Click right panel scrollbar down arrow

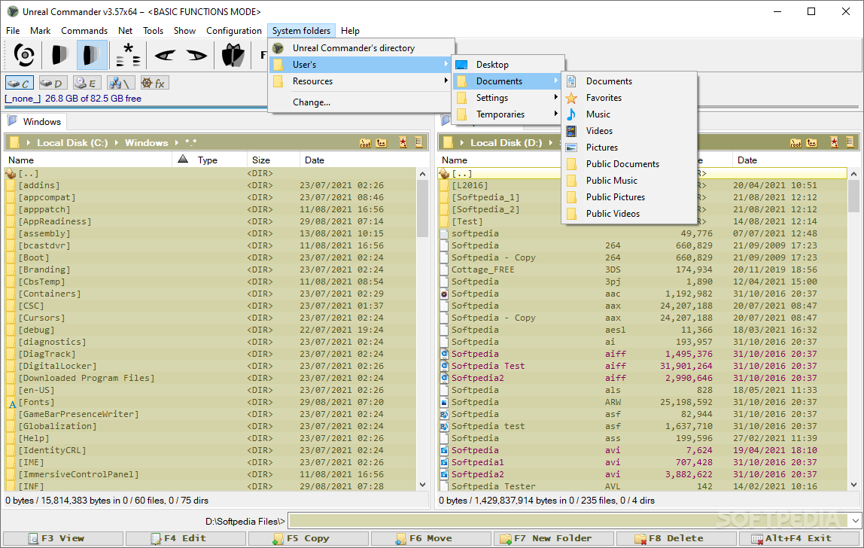pyautogui.click(x=853, y=485)
